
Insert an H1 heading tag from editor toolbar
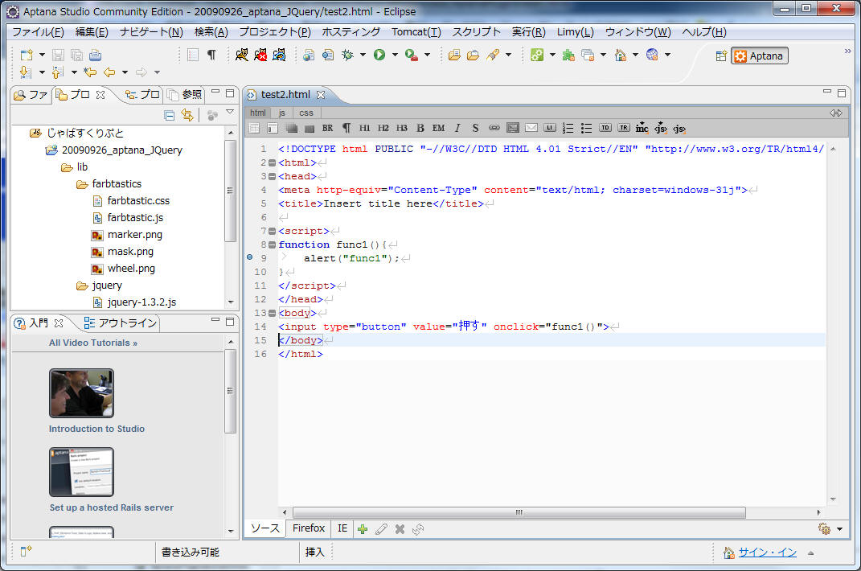point(364,128)
